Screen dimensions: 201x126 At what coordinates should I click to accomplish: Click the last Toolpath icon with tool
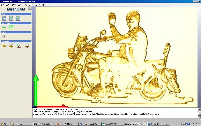tap(27, 46)
